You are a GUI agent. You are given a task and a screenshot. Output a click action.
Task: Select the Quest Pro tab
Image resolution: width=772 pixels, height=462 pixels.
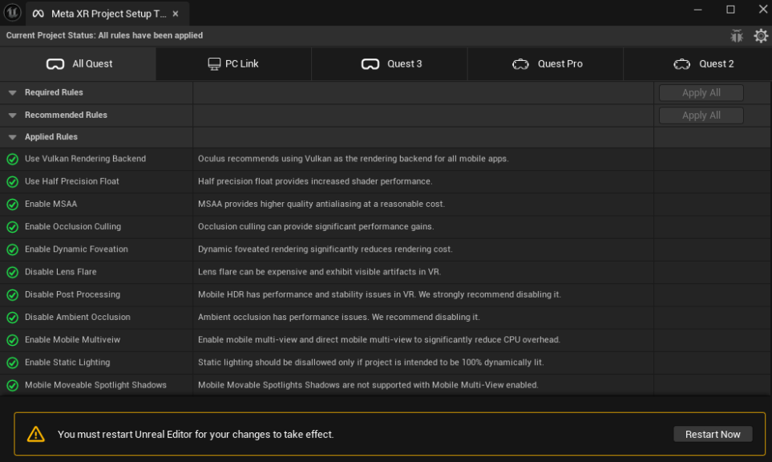545,64
